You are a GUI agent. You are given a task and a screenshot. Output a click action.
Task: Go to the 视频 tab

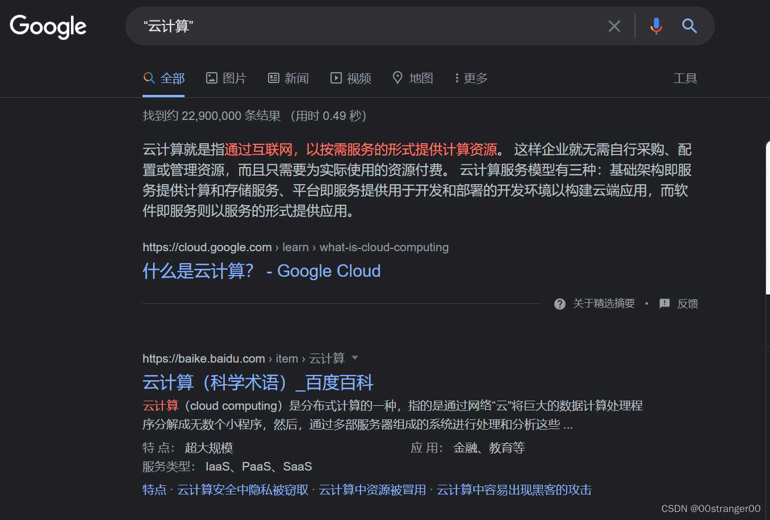[351, 78]
